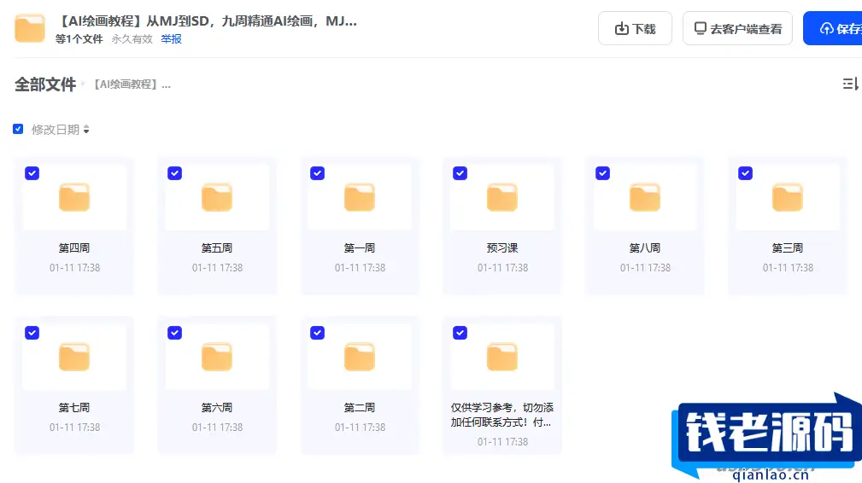The image size is (862, 483).
Task: Click the 第三周 folder name
Action: point(787,248)
